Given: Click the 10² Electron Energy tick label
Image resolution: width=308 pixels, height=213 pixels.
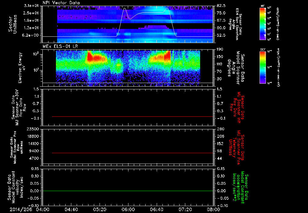Looking at the screenshot, I should (x=35, y=54).
